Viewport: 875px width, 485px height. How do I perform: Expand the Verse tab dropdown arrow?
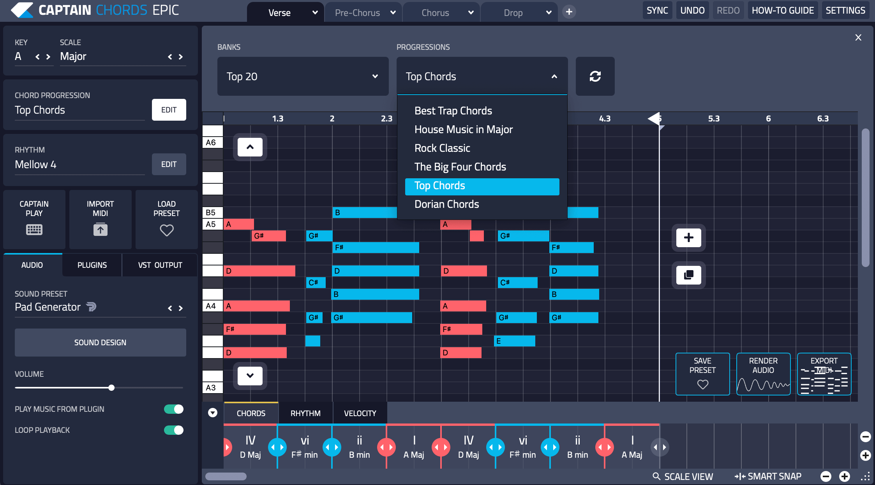tap(315, 12)
